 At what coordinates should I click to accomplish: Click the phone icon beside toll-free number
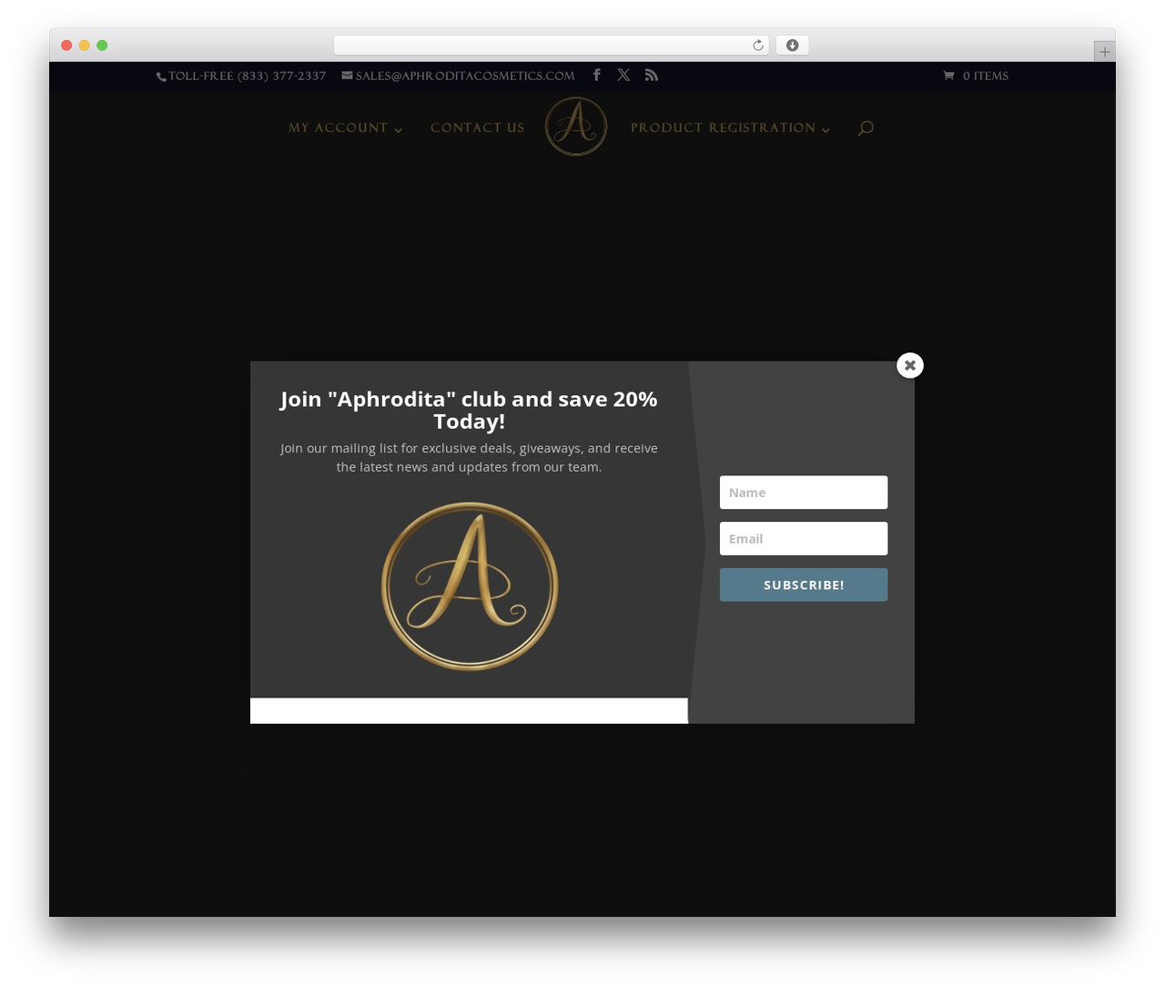click(x=161, y=76)
